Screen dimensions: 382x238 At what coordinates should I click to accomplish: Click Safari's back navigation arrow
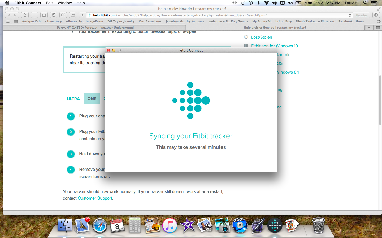[9, 15]
